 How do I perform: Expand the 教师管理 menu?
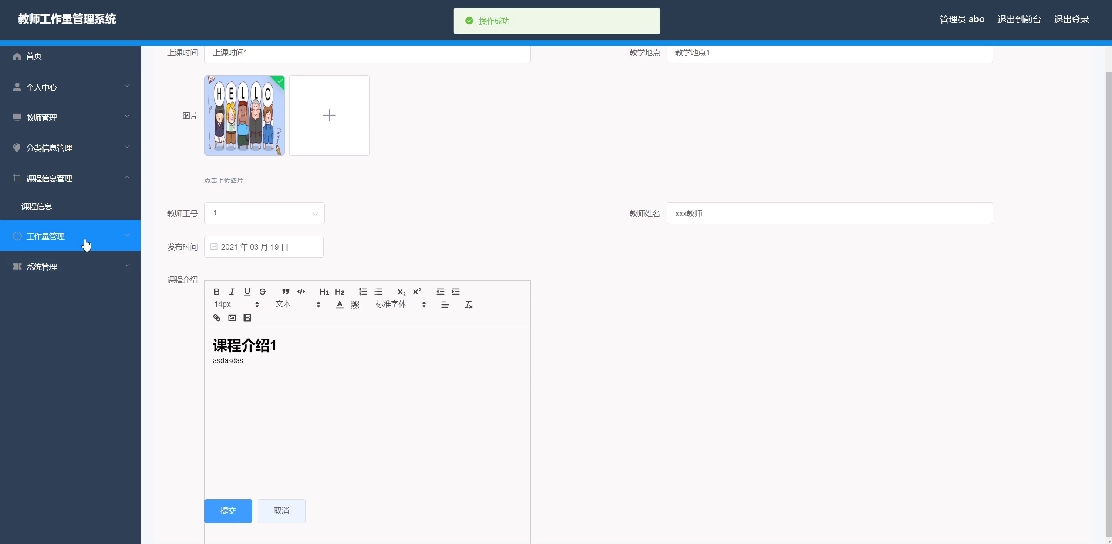pyautogui.click(x=71, y=118)
